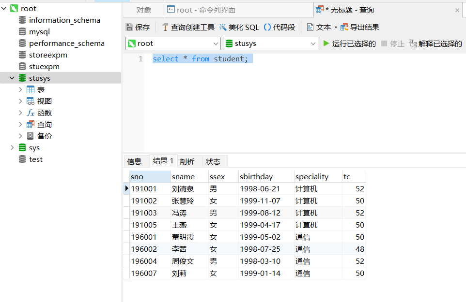The image size is (466, 302).
Task: Open the Text (文本) dropdown arrow
Action: pos(336,28)
